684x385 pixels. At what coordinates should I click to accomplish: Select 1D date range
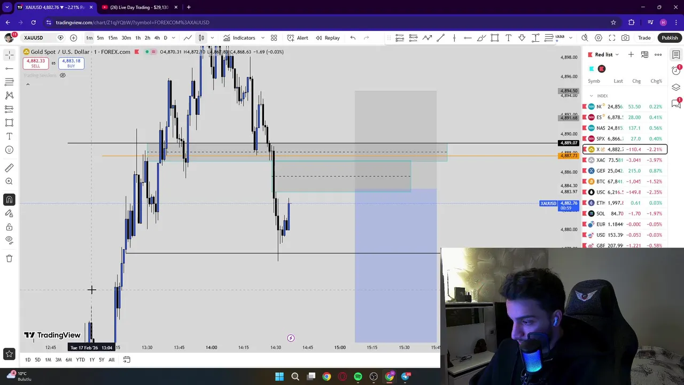(x=28, y=360)
